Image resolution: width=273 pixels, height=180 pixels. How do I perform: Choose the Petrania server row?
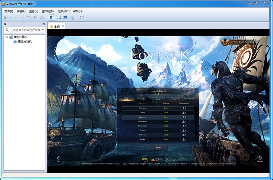click(x=158, y=135)
